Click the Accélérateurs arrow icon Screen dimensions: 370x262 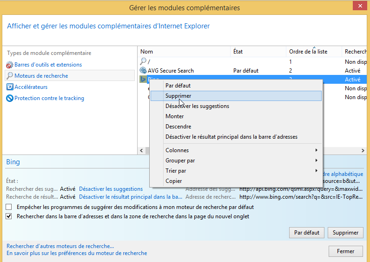[10, 87]
